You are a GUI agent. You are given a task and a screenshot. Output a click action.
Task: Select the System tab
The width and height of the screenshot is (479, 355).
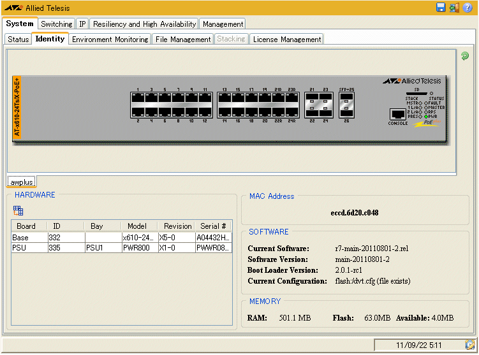coord(20,24)
